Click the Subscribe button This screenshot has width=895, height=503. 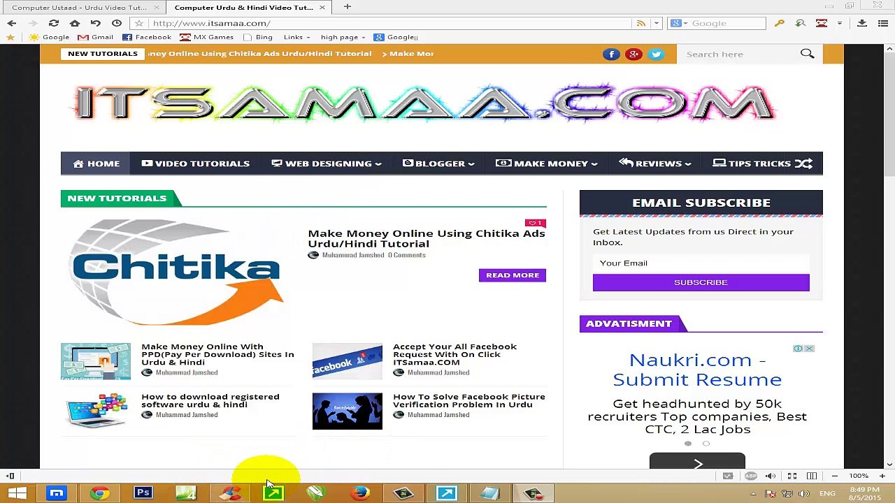(x=701, y=282)
